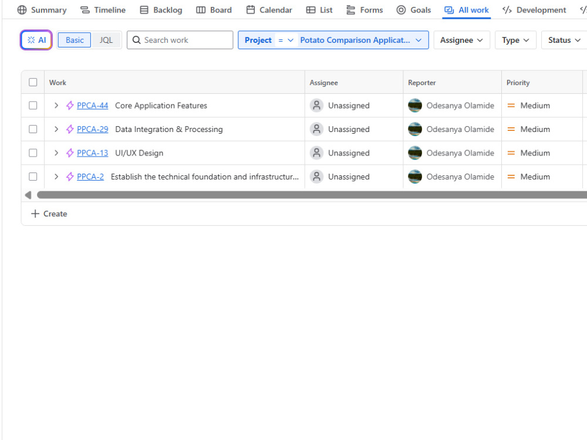The image size is (587, 440).
Task: Click medium priority icon in PPCA-44 row
Action: click(x=511, y=106)
